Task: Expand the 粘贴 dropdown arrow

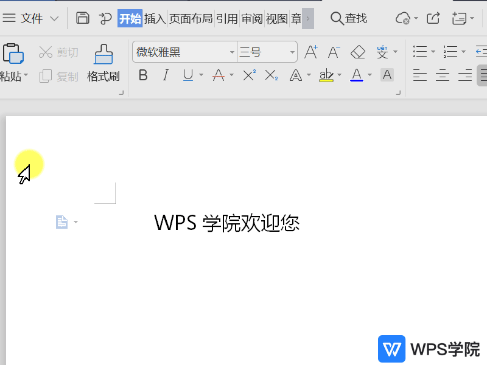Action: coord(26,75)
